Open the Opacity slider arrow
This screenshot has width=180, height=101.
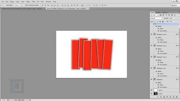(x=174, y=18)
